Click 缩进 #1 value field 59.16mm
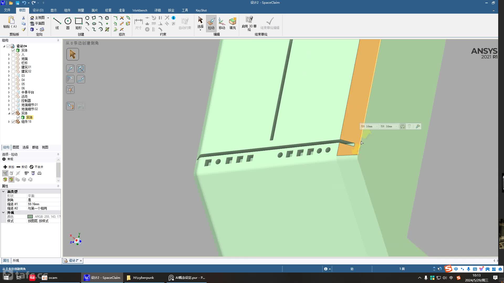 point(44,204)
